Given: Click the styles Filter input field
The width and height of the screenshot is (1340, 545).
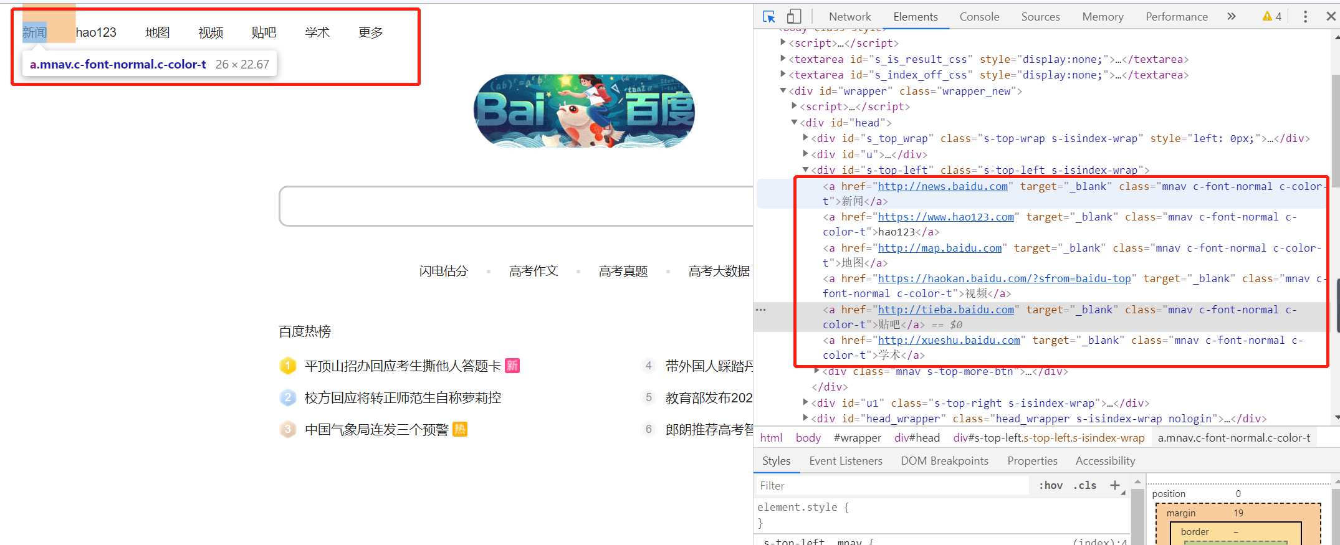Looking at the screenshot, I should coord(893,485).
